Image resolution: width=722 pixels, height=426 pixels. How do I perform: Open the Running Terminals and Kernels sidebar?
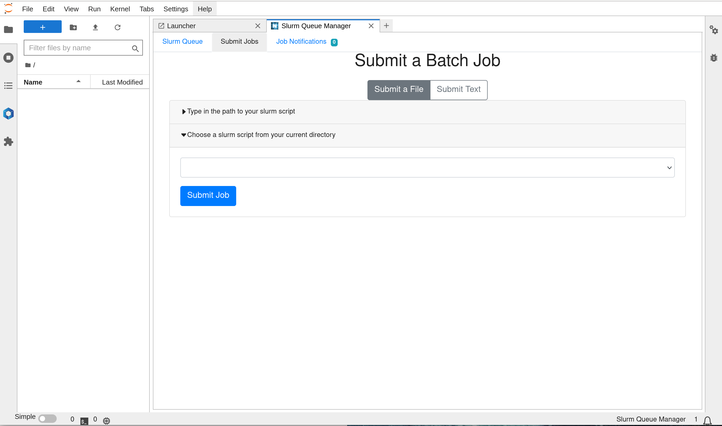[x=8, y=58]
